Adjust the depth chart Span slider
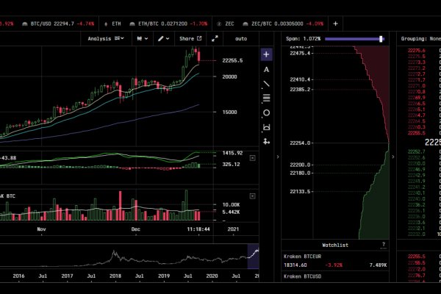Image resolution: width=441 pixels, height=294 pixels. (x=381, y=38)
